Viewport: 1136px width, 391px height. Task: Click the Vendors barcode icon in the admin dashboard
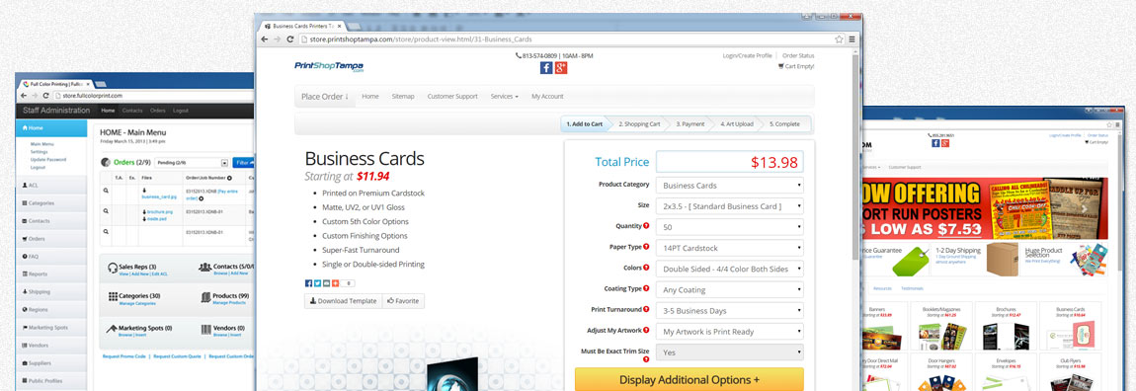pyautogui.click(x=205, y=329)
